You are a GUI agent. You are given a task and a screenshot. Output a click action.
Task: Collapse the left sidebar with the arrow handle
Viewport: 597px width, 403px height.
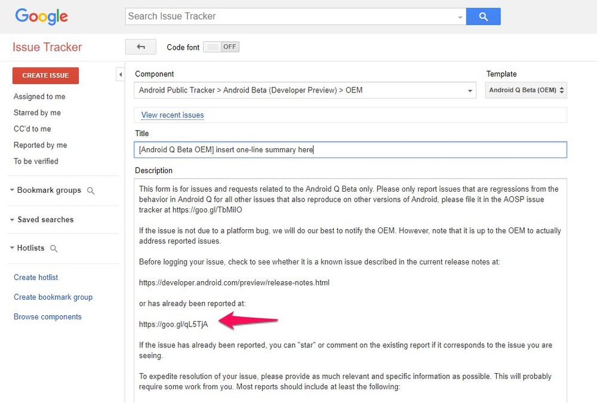121,74
